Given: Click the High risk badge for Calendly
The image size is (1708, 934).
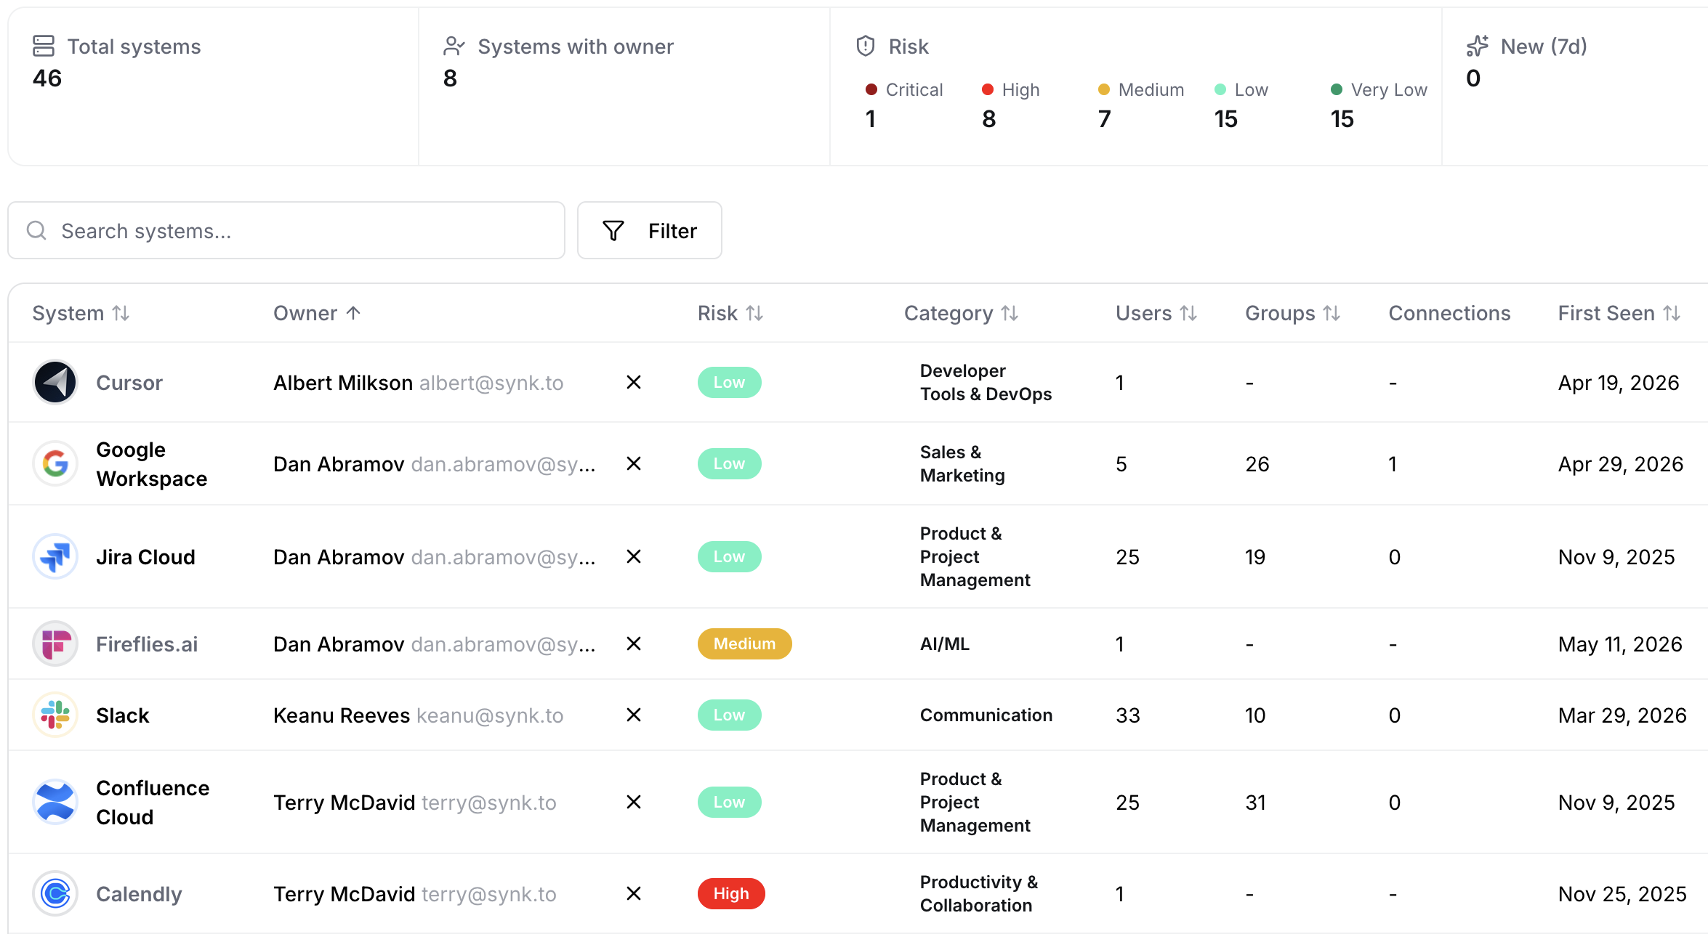Looking at the screenshot, I should [x=731, y=893].
